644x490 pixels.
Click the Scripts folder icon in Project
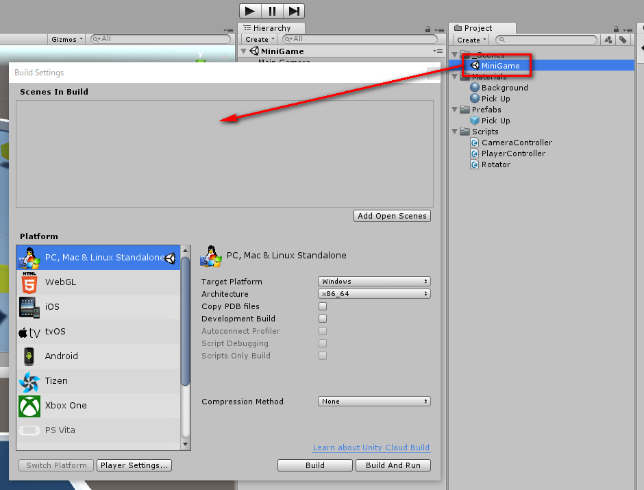coord(465,132)
